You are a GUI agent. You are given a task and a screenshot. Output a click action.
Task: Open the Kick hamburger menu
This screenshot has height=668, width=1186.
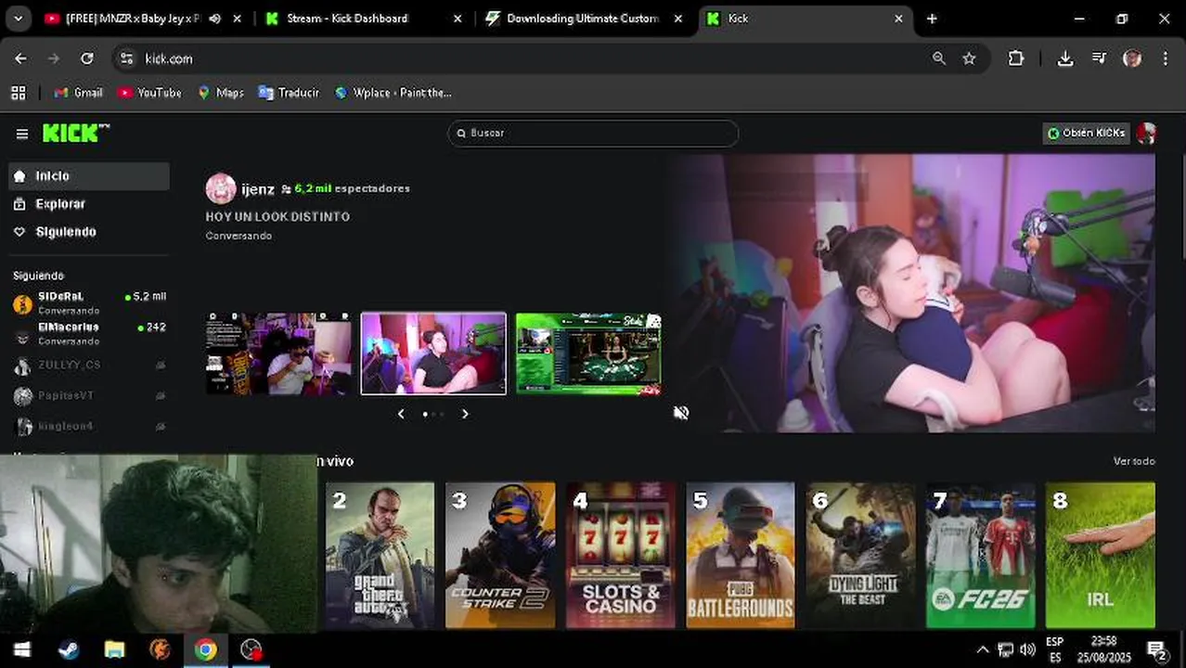coord(22,134)
